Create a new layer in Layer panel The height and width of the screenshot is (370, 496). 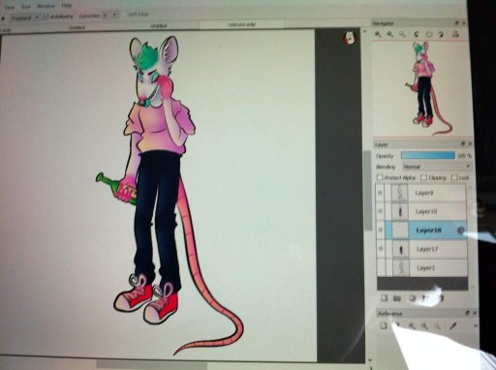384,297
